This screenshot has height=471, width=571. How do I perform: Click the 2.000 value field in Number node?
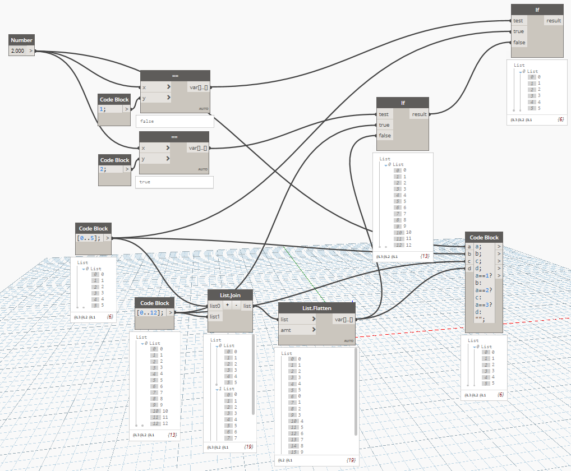coord(18,50)
